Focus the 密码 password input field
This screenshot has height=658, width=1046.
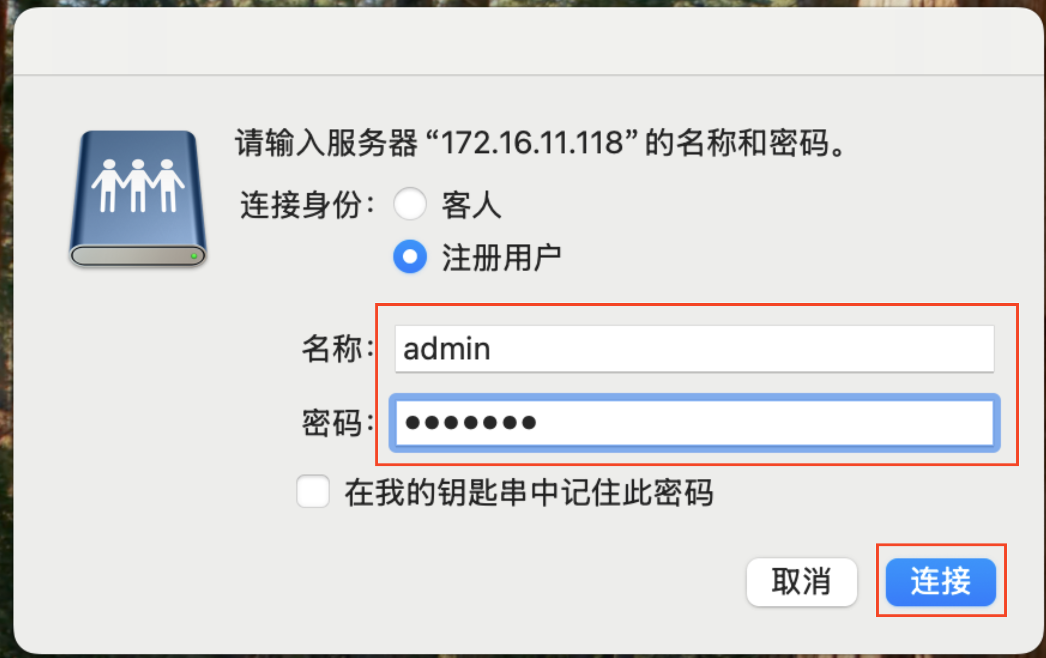coord(694,423)
